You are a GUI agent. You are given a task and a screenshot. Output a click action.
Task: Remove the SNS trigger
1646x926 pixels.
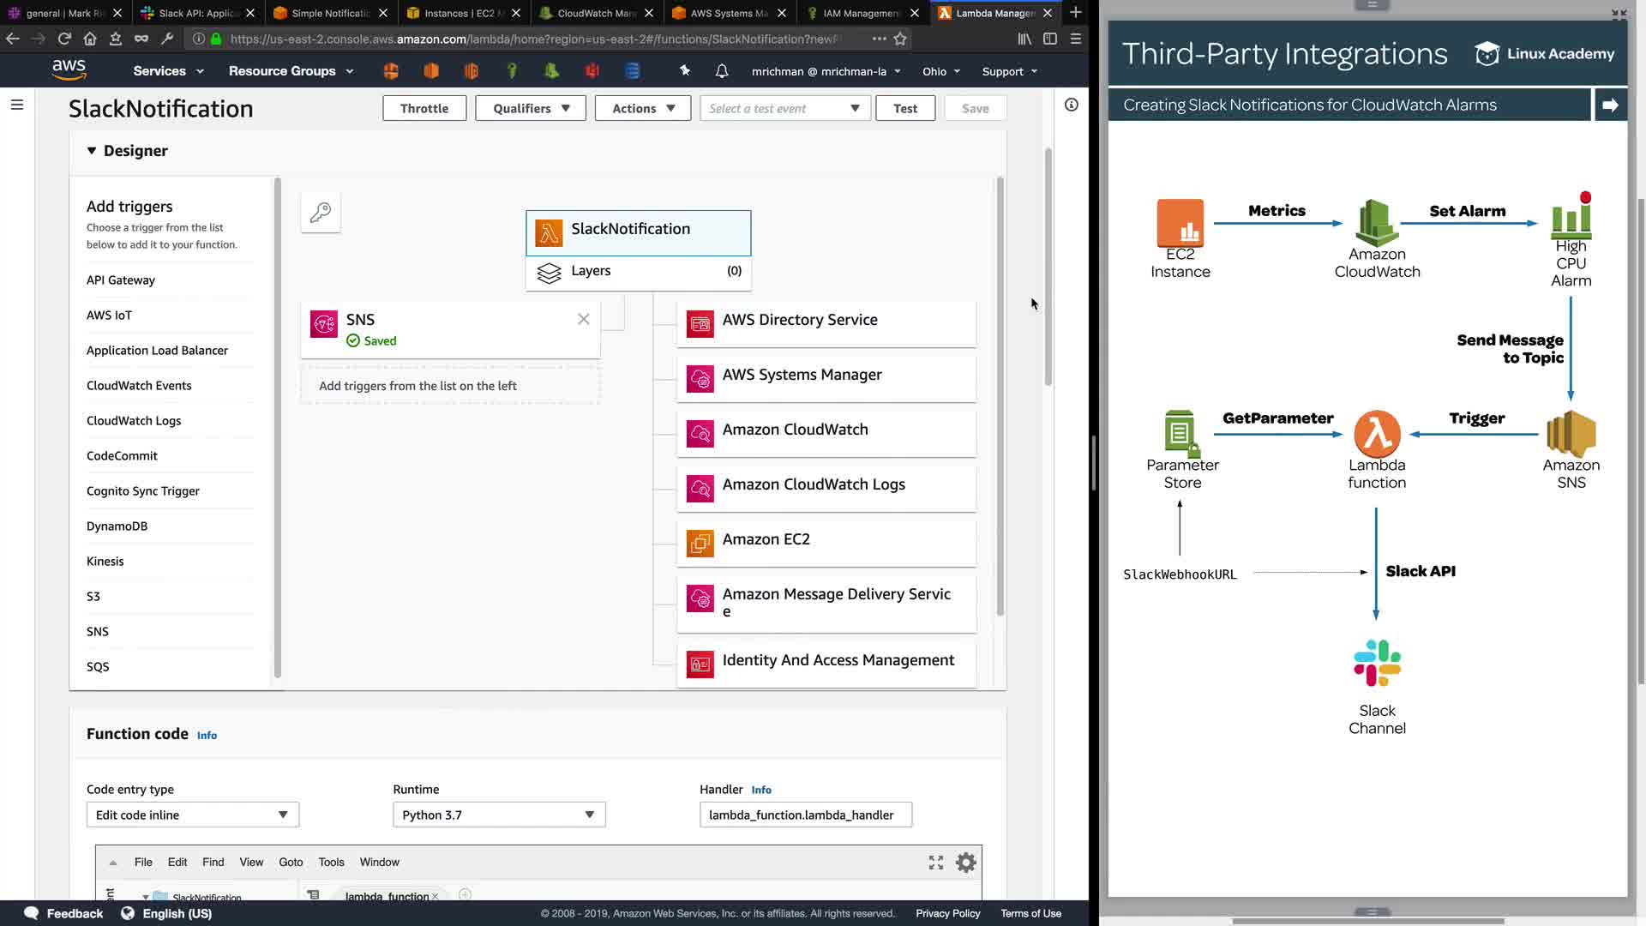pyautogui.click(x=584, y=319)
